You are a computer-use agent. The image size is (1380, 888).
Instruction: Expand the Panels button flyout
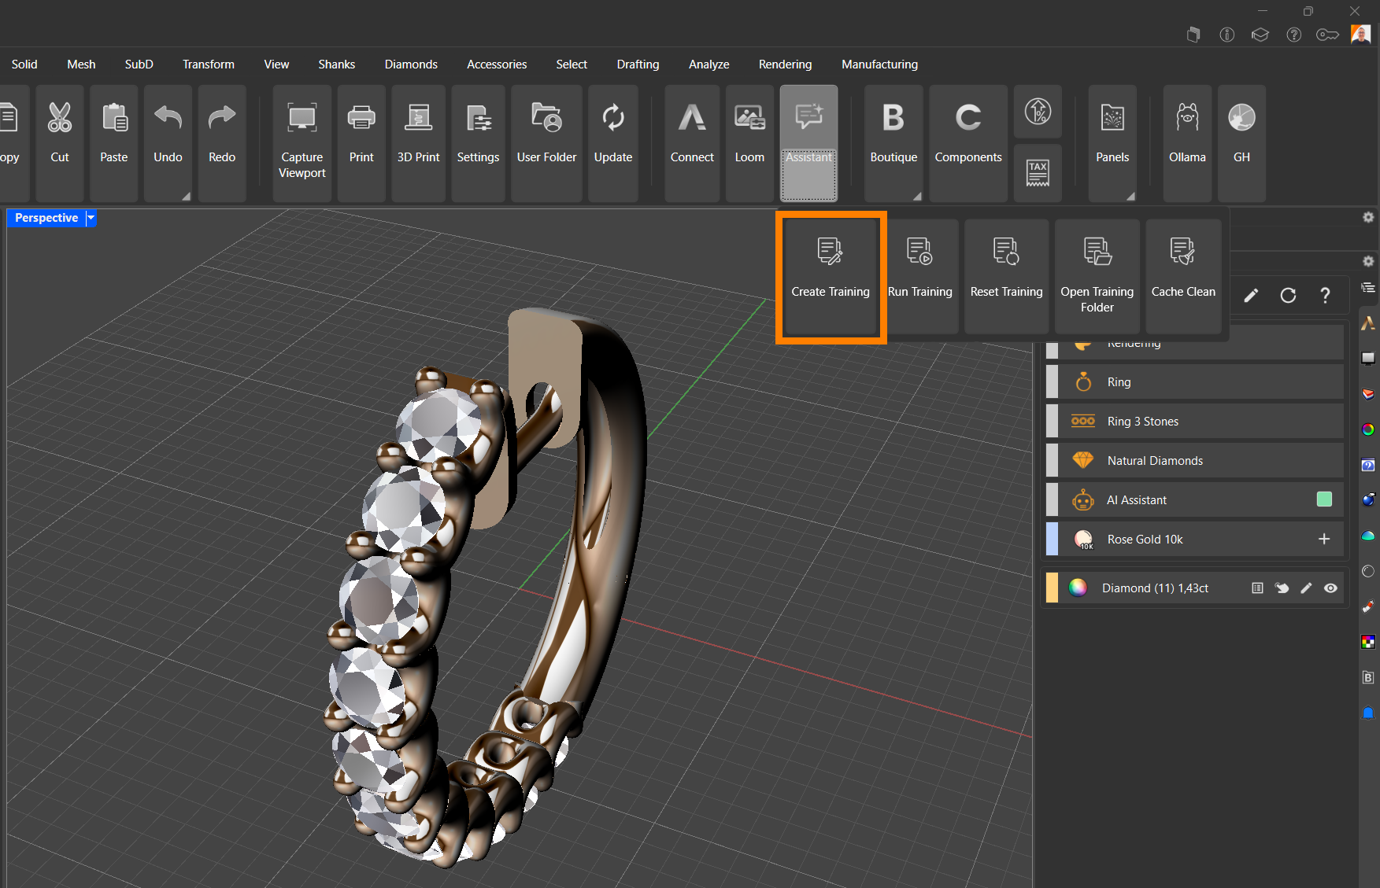point(1130,196)
